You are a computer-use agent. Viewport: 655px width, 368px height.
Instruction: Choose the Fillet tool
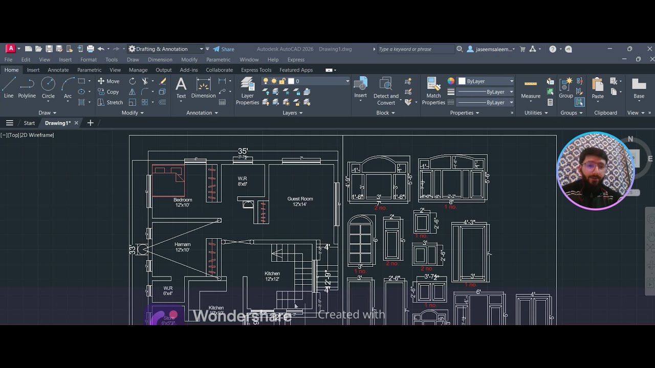click(145, 92)
